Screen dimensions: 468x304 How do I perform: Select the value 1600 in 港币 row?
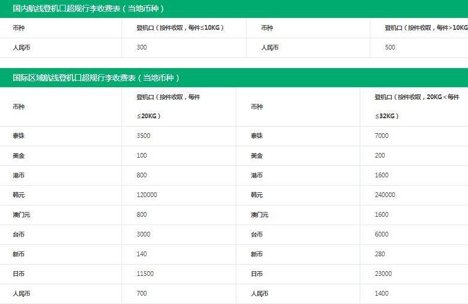pos(382,175)
